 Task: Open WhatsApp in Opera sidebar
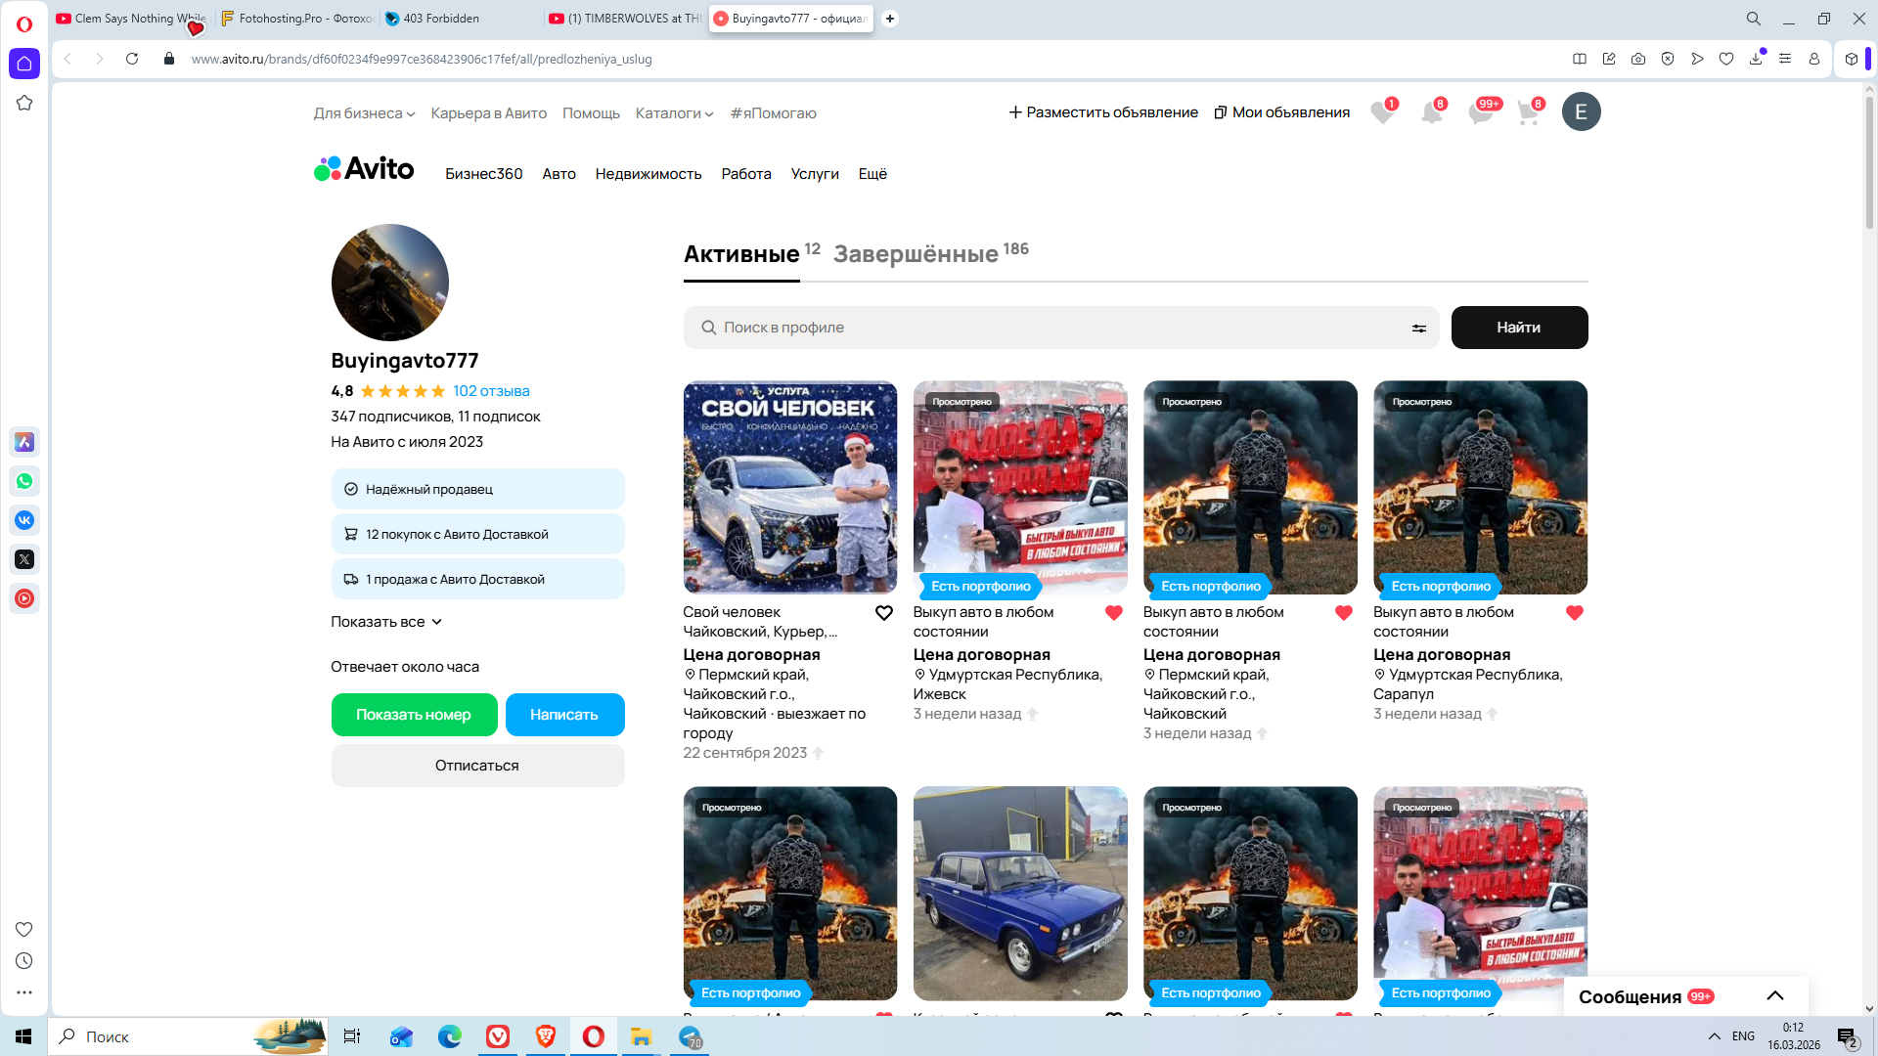click(24, 481)
